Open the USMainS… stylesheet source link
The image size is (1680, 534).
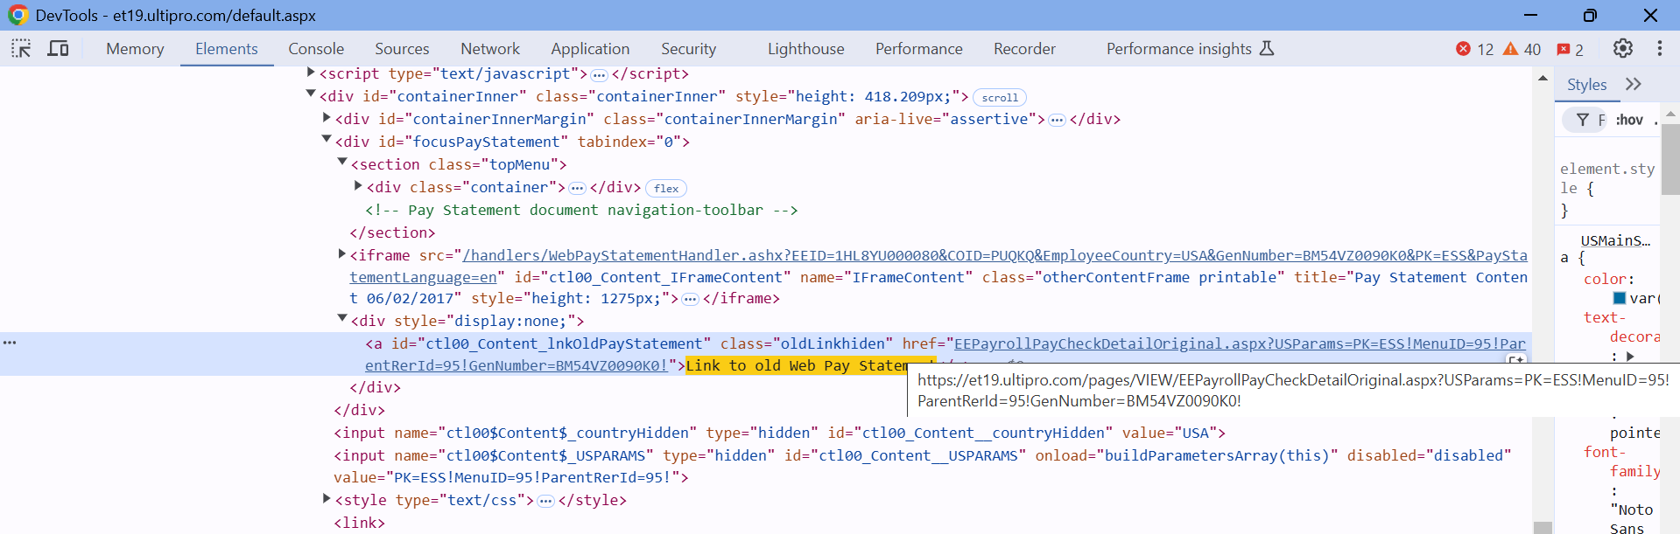[1615, 240]
